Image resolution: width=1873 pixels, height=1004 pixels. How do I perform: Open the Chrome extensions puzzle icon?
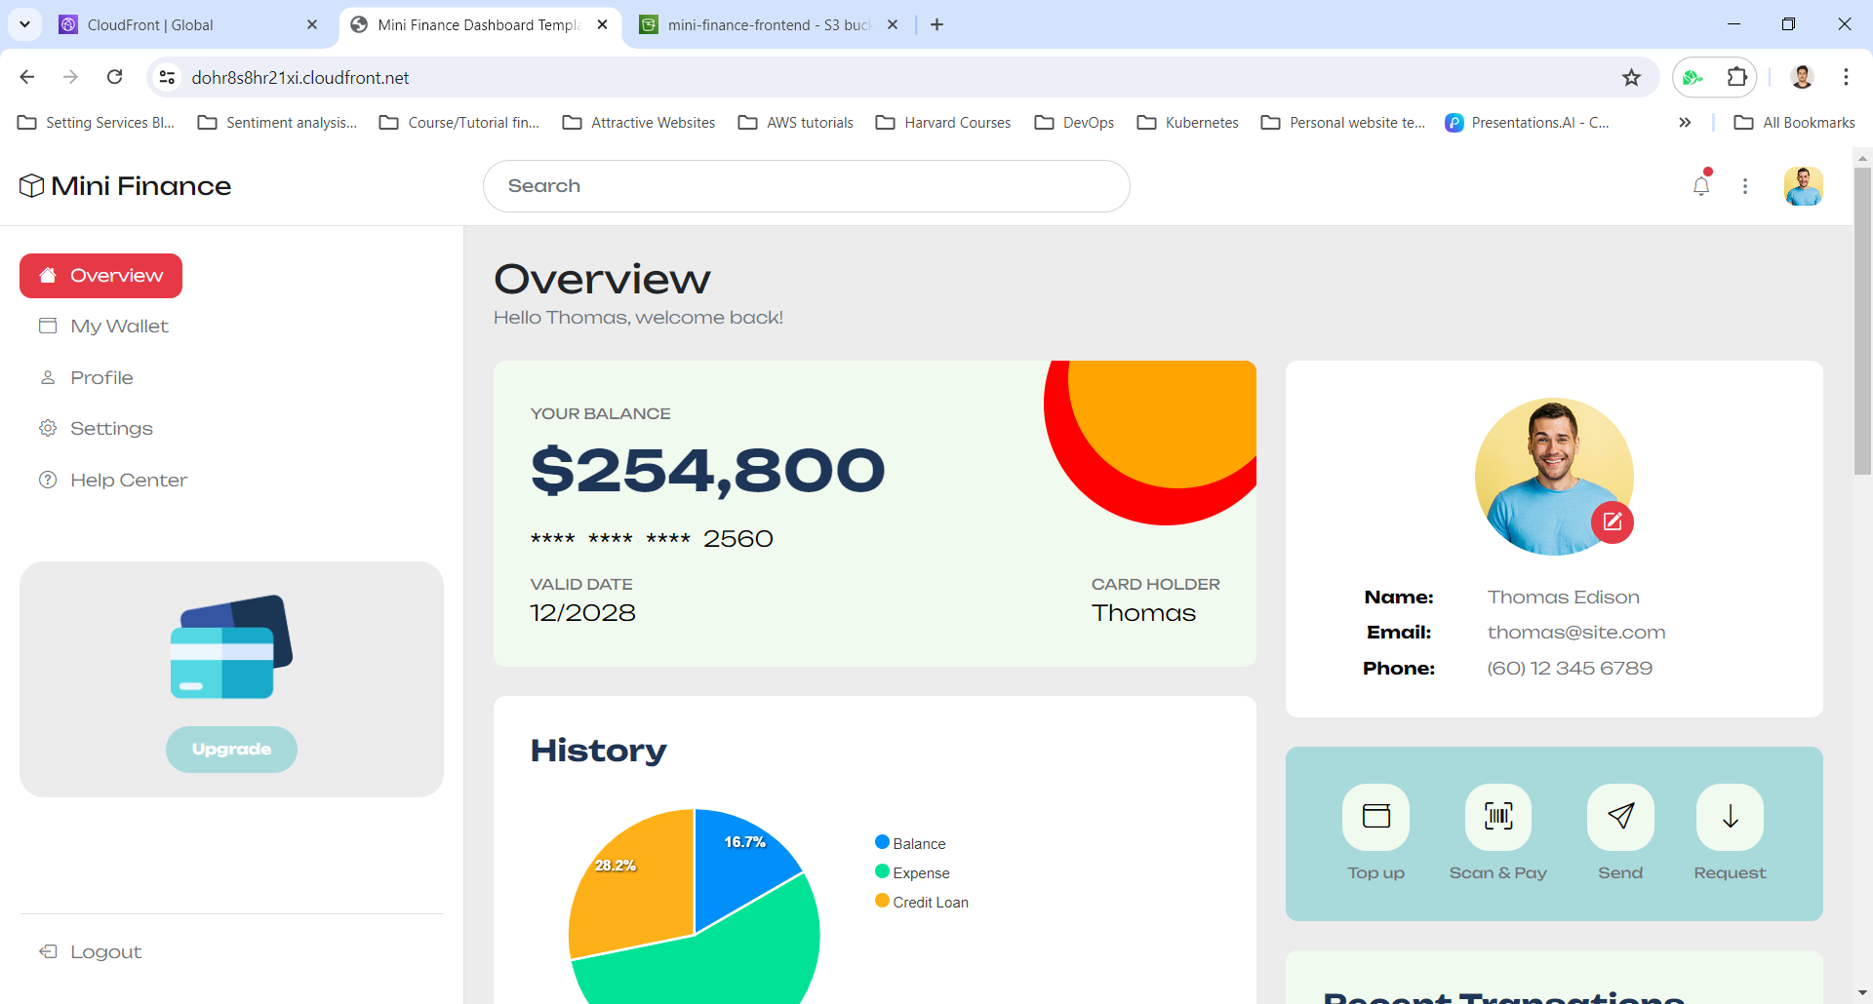click(x=1736, y=78)
